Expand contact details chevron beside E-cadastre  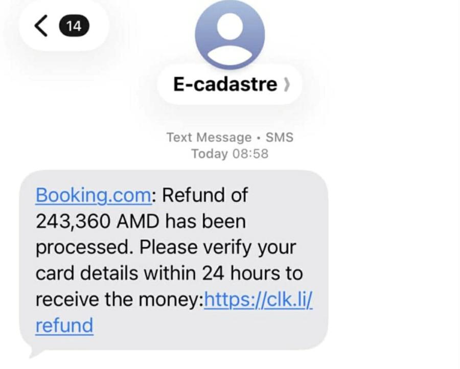pos(287,85)
